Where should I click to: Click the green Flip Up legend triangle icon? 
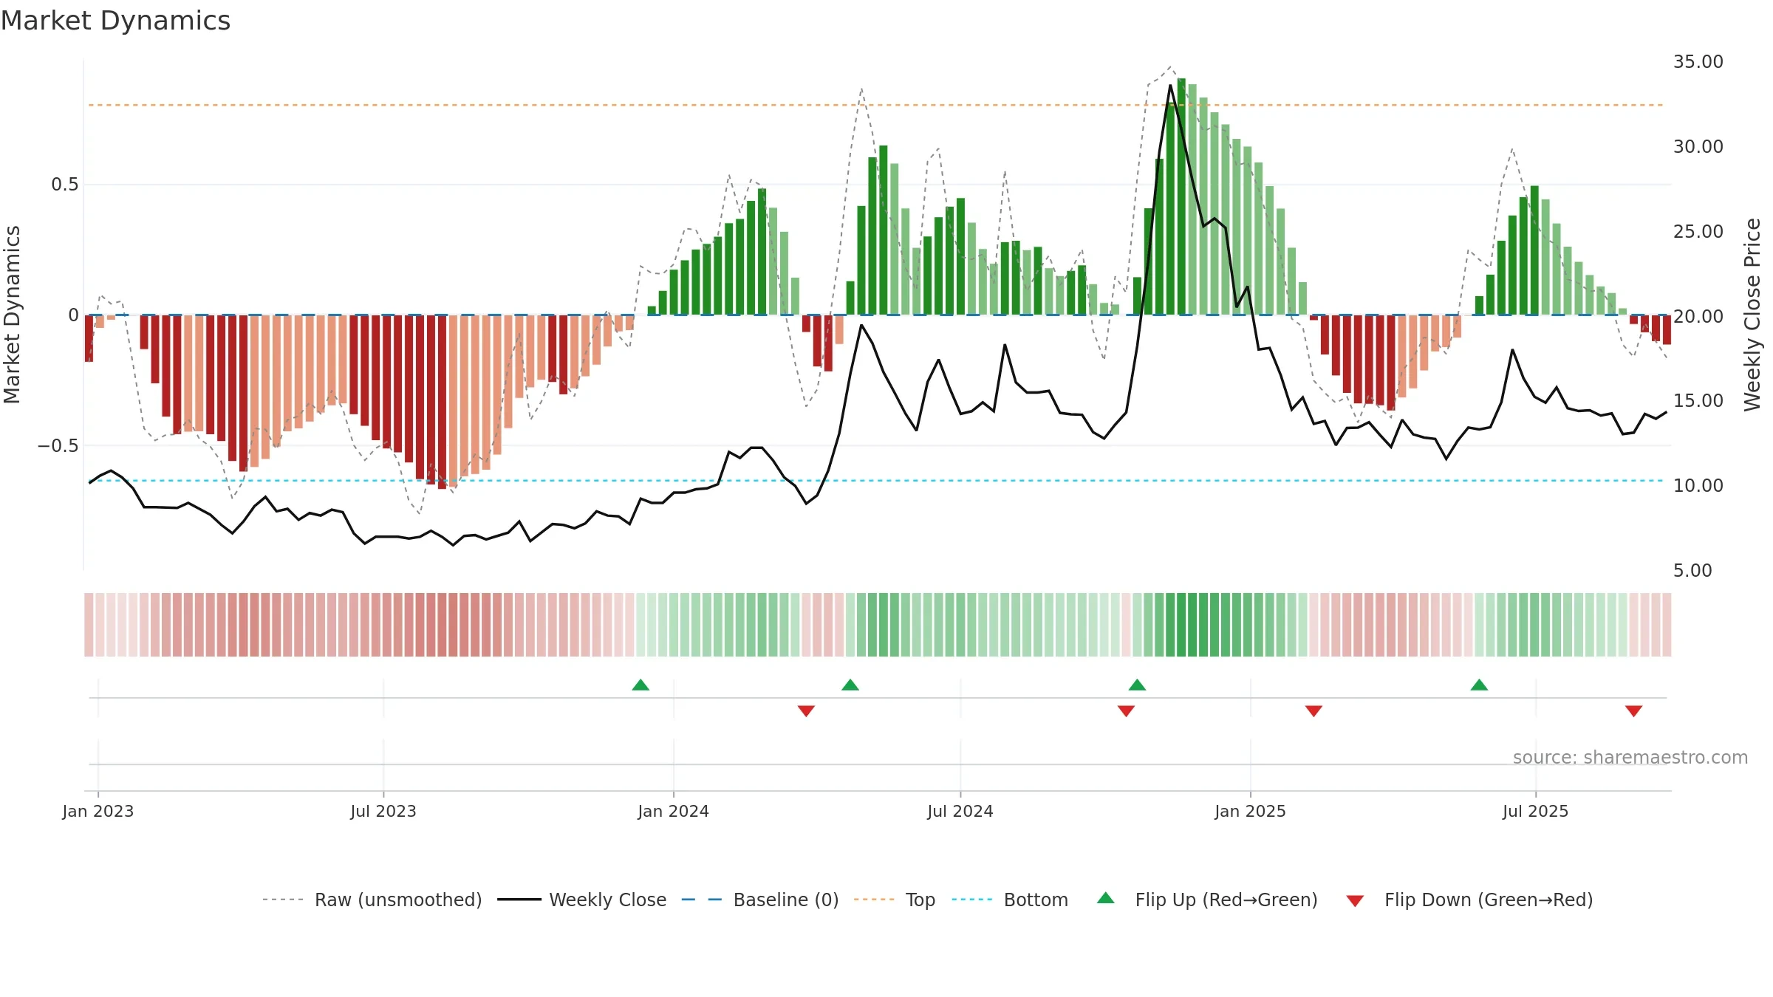pos(1106,898)
